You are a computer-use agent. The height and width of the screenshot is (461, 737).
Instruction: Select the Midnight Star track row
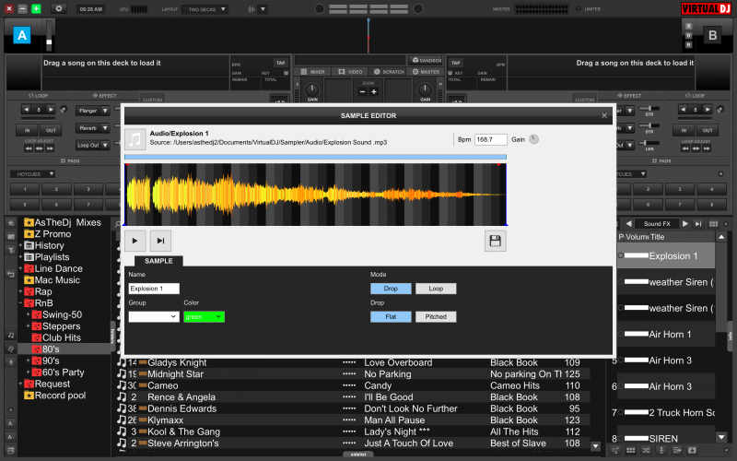353,374
